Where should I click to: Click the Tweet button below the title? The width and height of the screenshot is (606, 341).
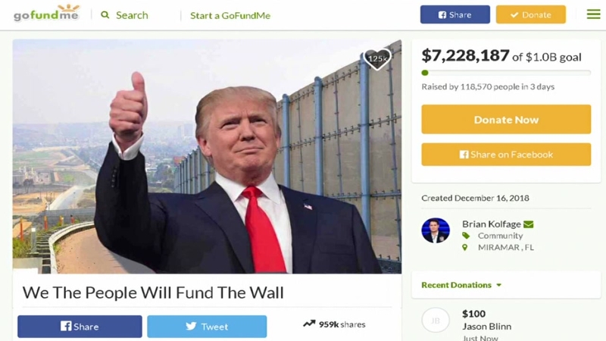[x=207, y=327]
